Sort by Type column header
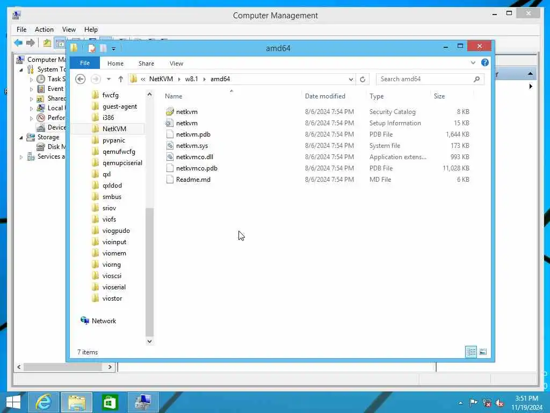Viewport: 550px width, 413px height. pos(377,96)
